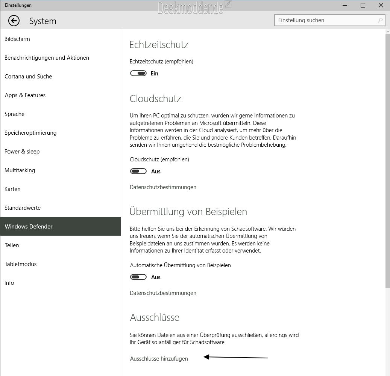Viewport: 390px width, 376px height.
Task: Click the Echtzeitschutz (empfohlen) label
Action: pos(161,62)
